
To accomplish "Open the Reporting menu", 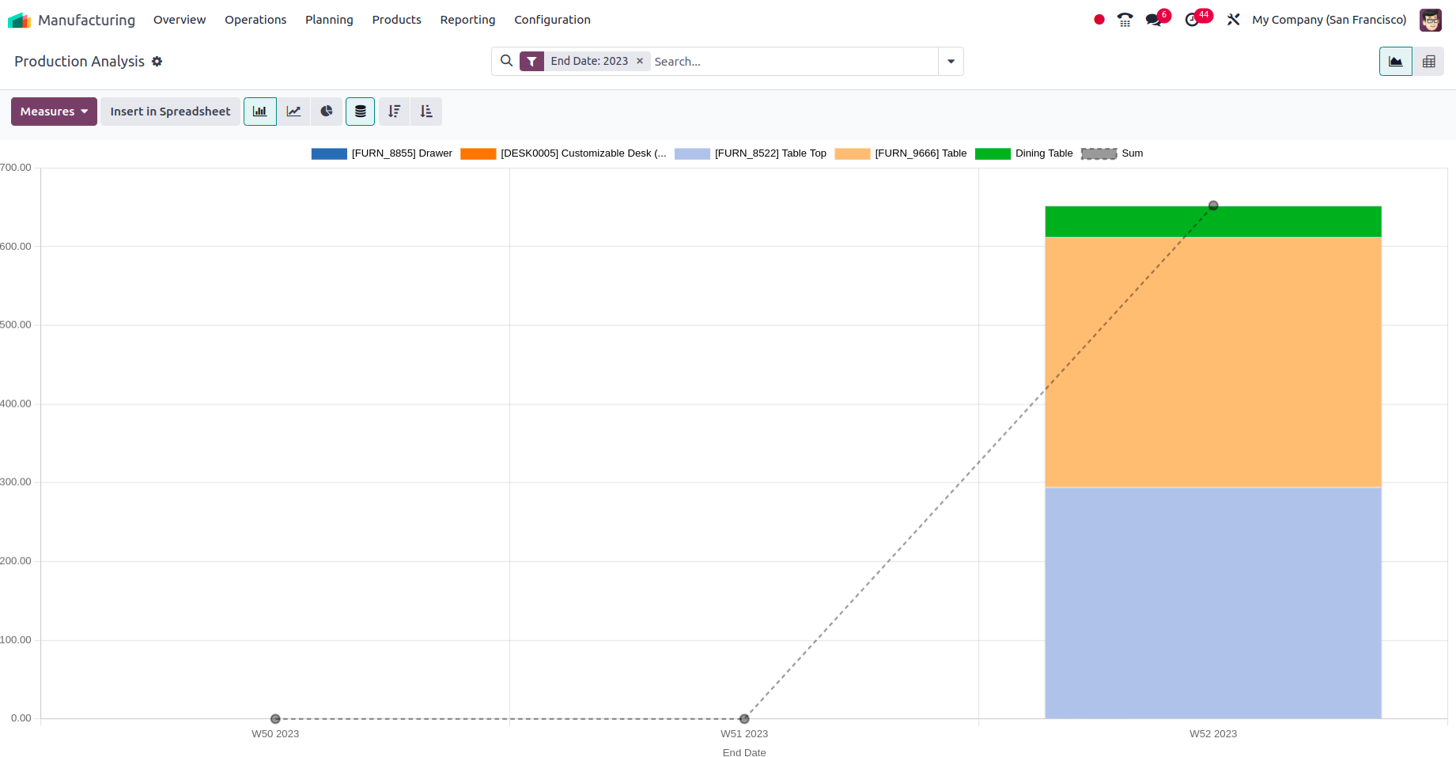I will [467, 20].
